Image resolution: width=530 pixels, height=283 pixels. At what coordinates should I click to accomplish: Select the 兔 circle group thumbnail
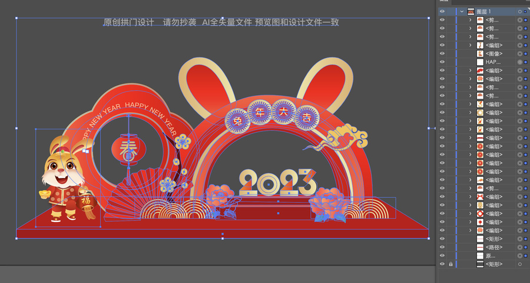coord(480,171)
